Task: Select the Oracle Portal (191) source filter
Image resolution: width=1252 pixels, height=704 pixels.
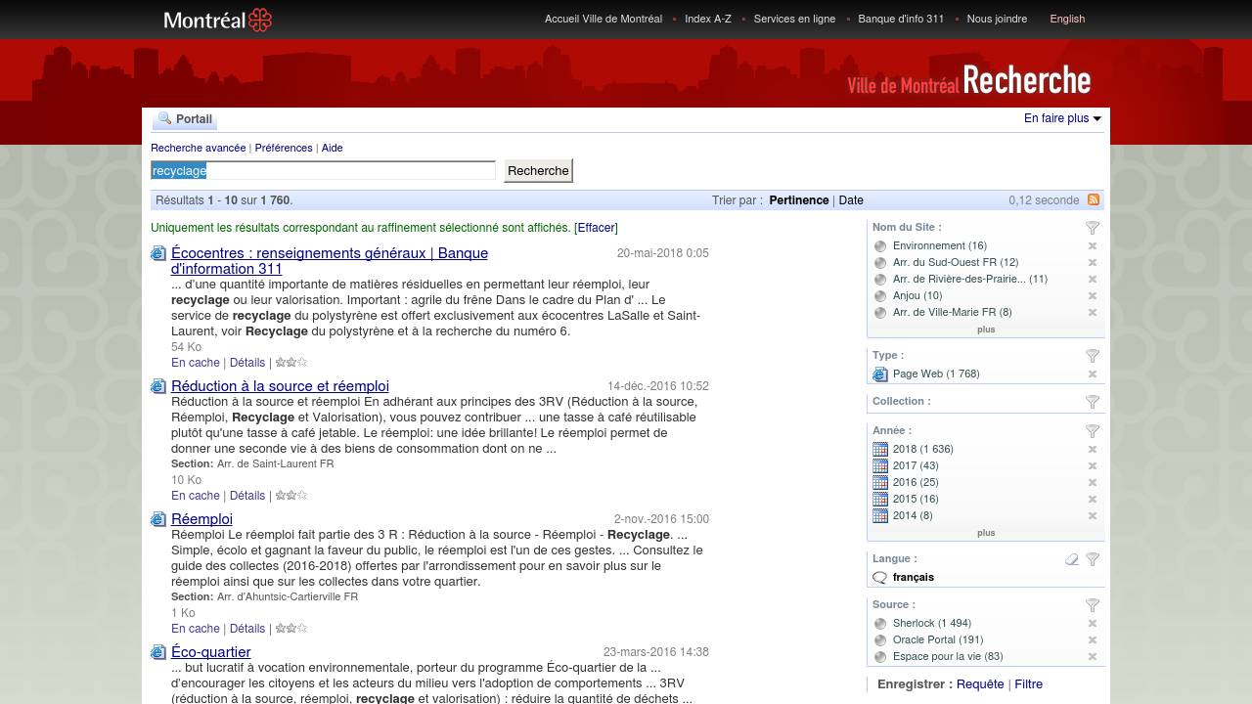Action: coord(938,640)
